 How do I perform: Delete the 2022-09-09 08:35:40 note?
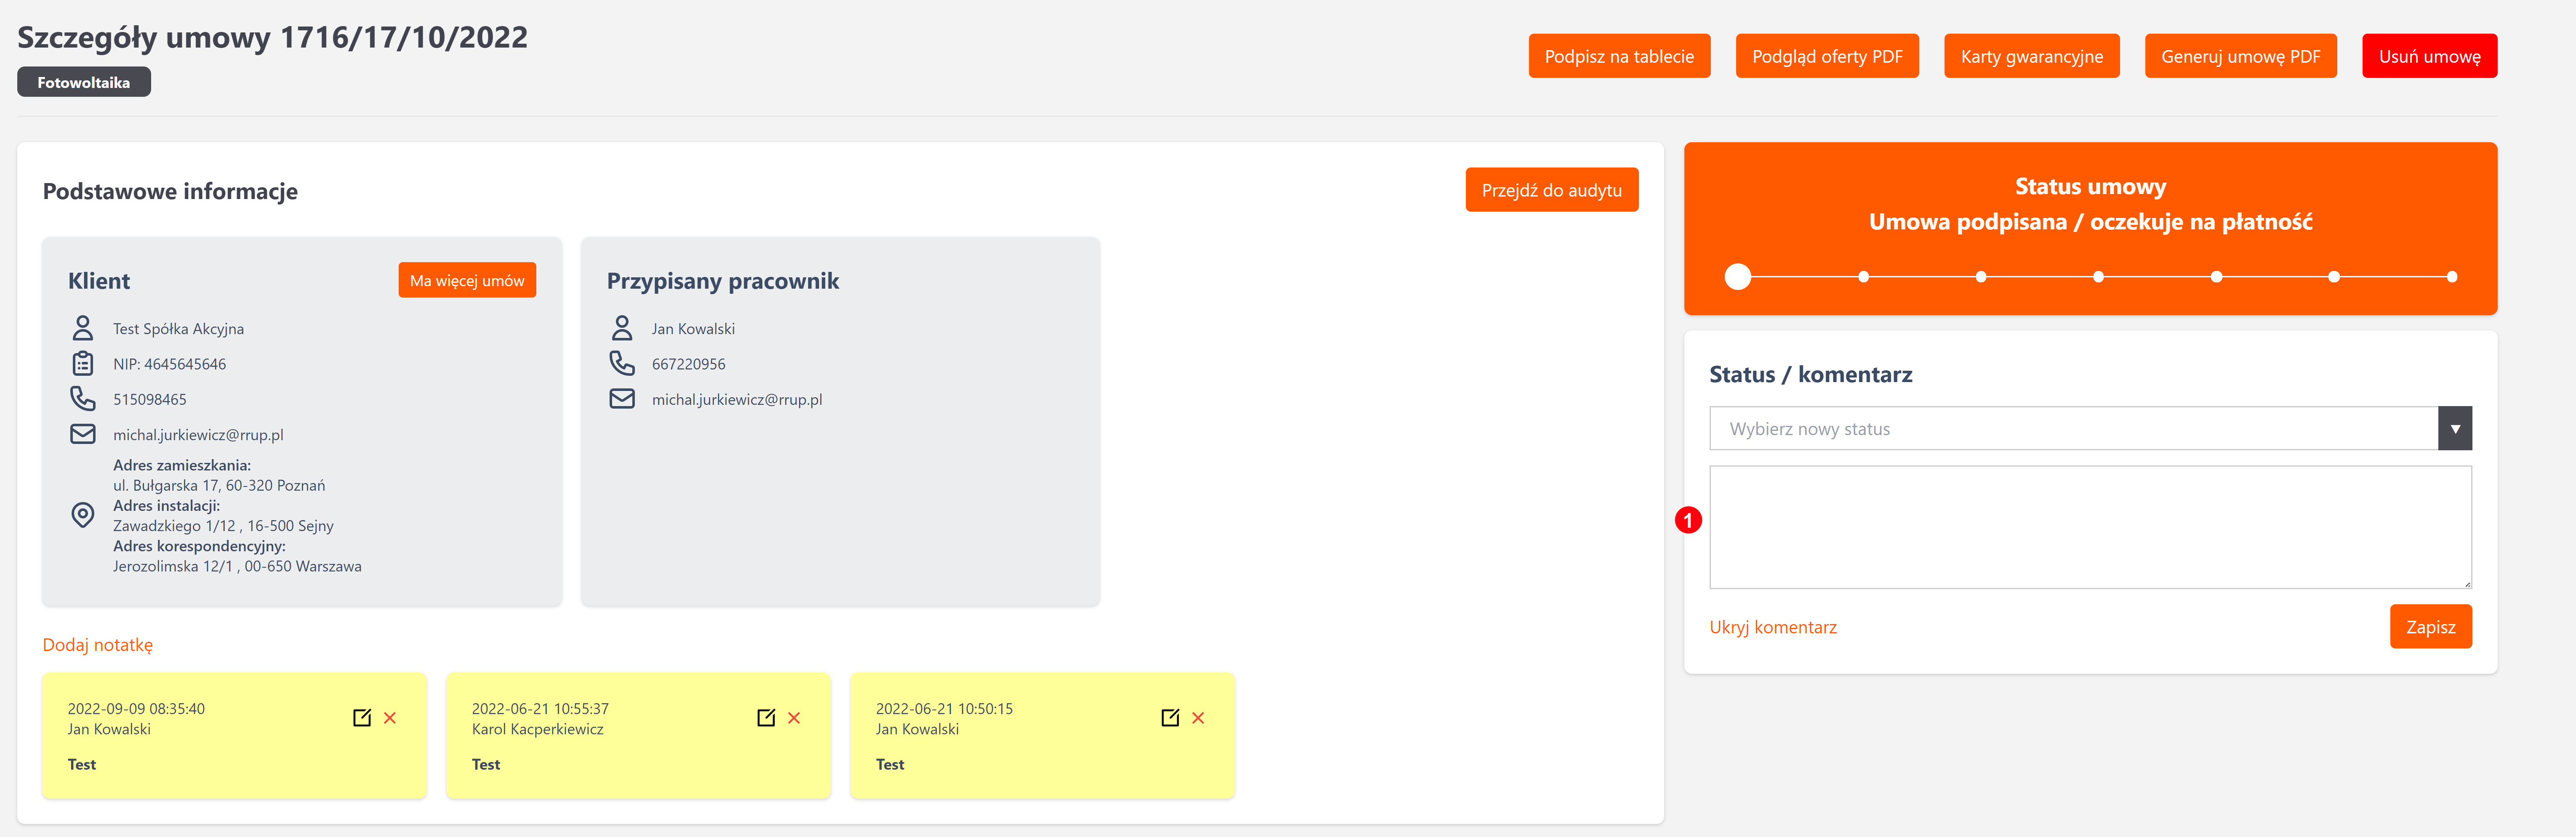(390, 718)
